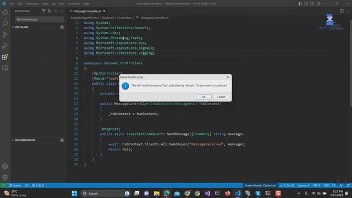Confirm install by clicking OK
The width and height of the screenshot is (352, 198).
click(204, 97)
